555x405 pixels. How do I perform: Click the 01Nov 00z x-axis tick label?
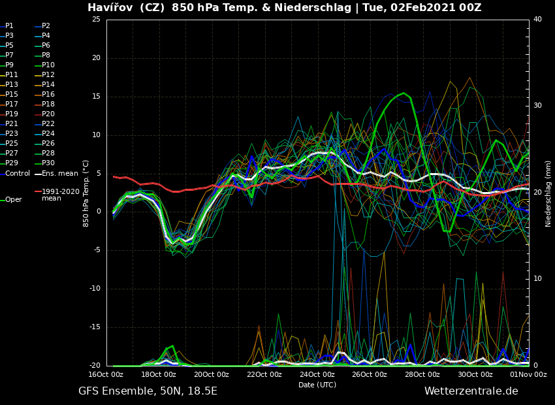tap(528, 375)
